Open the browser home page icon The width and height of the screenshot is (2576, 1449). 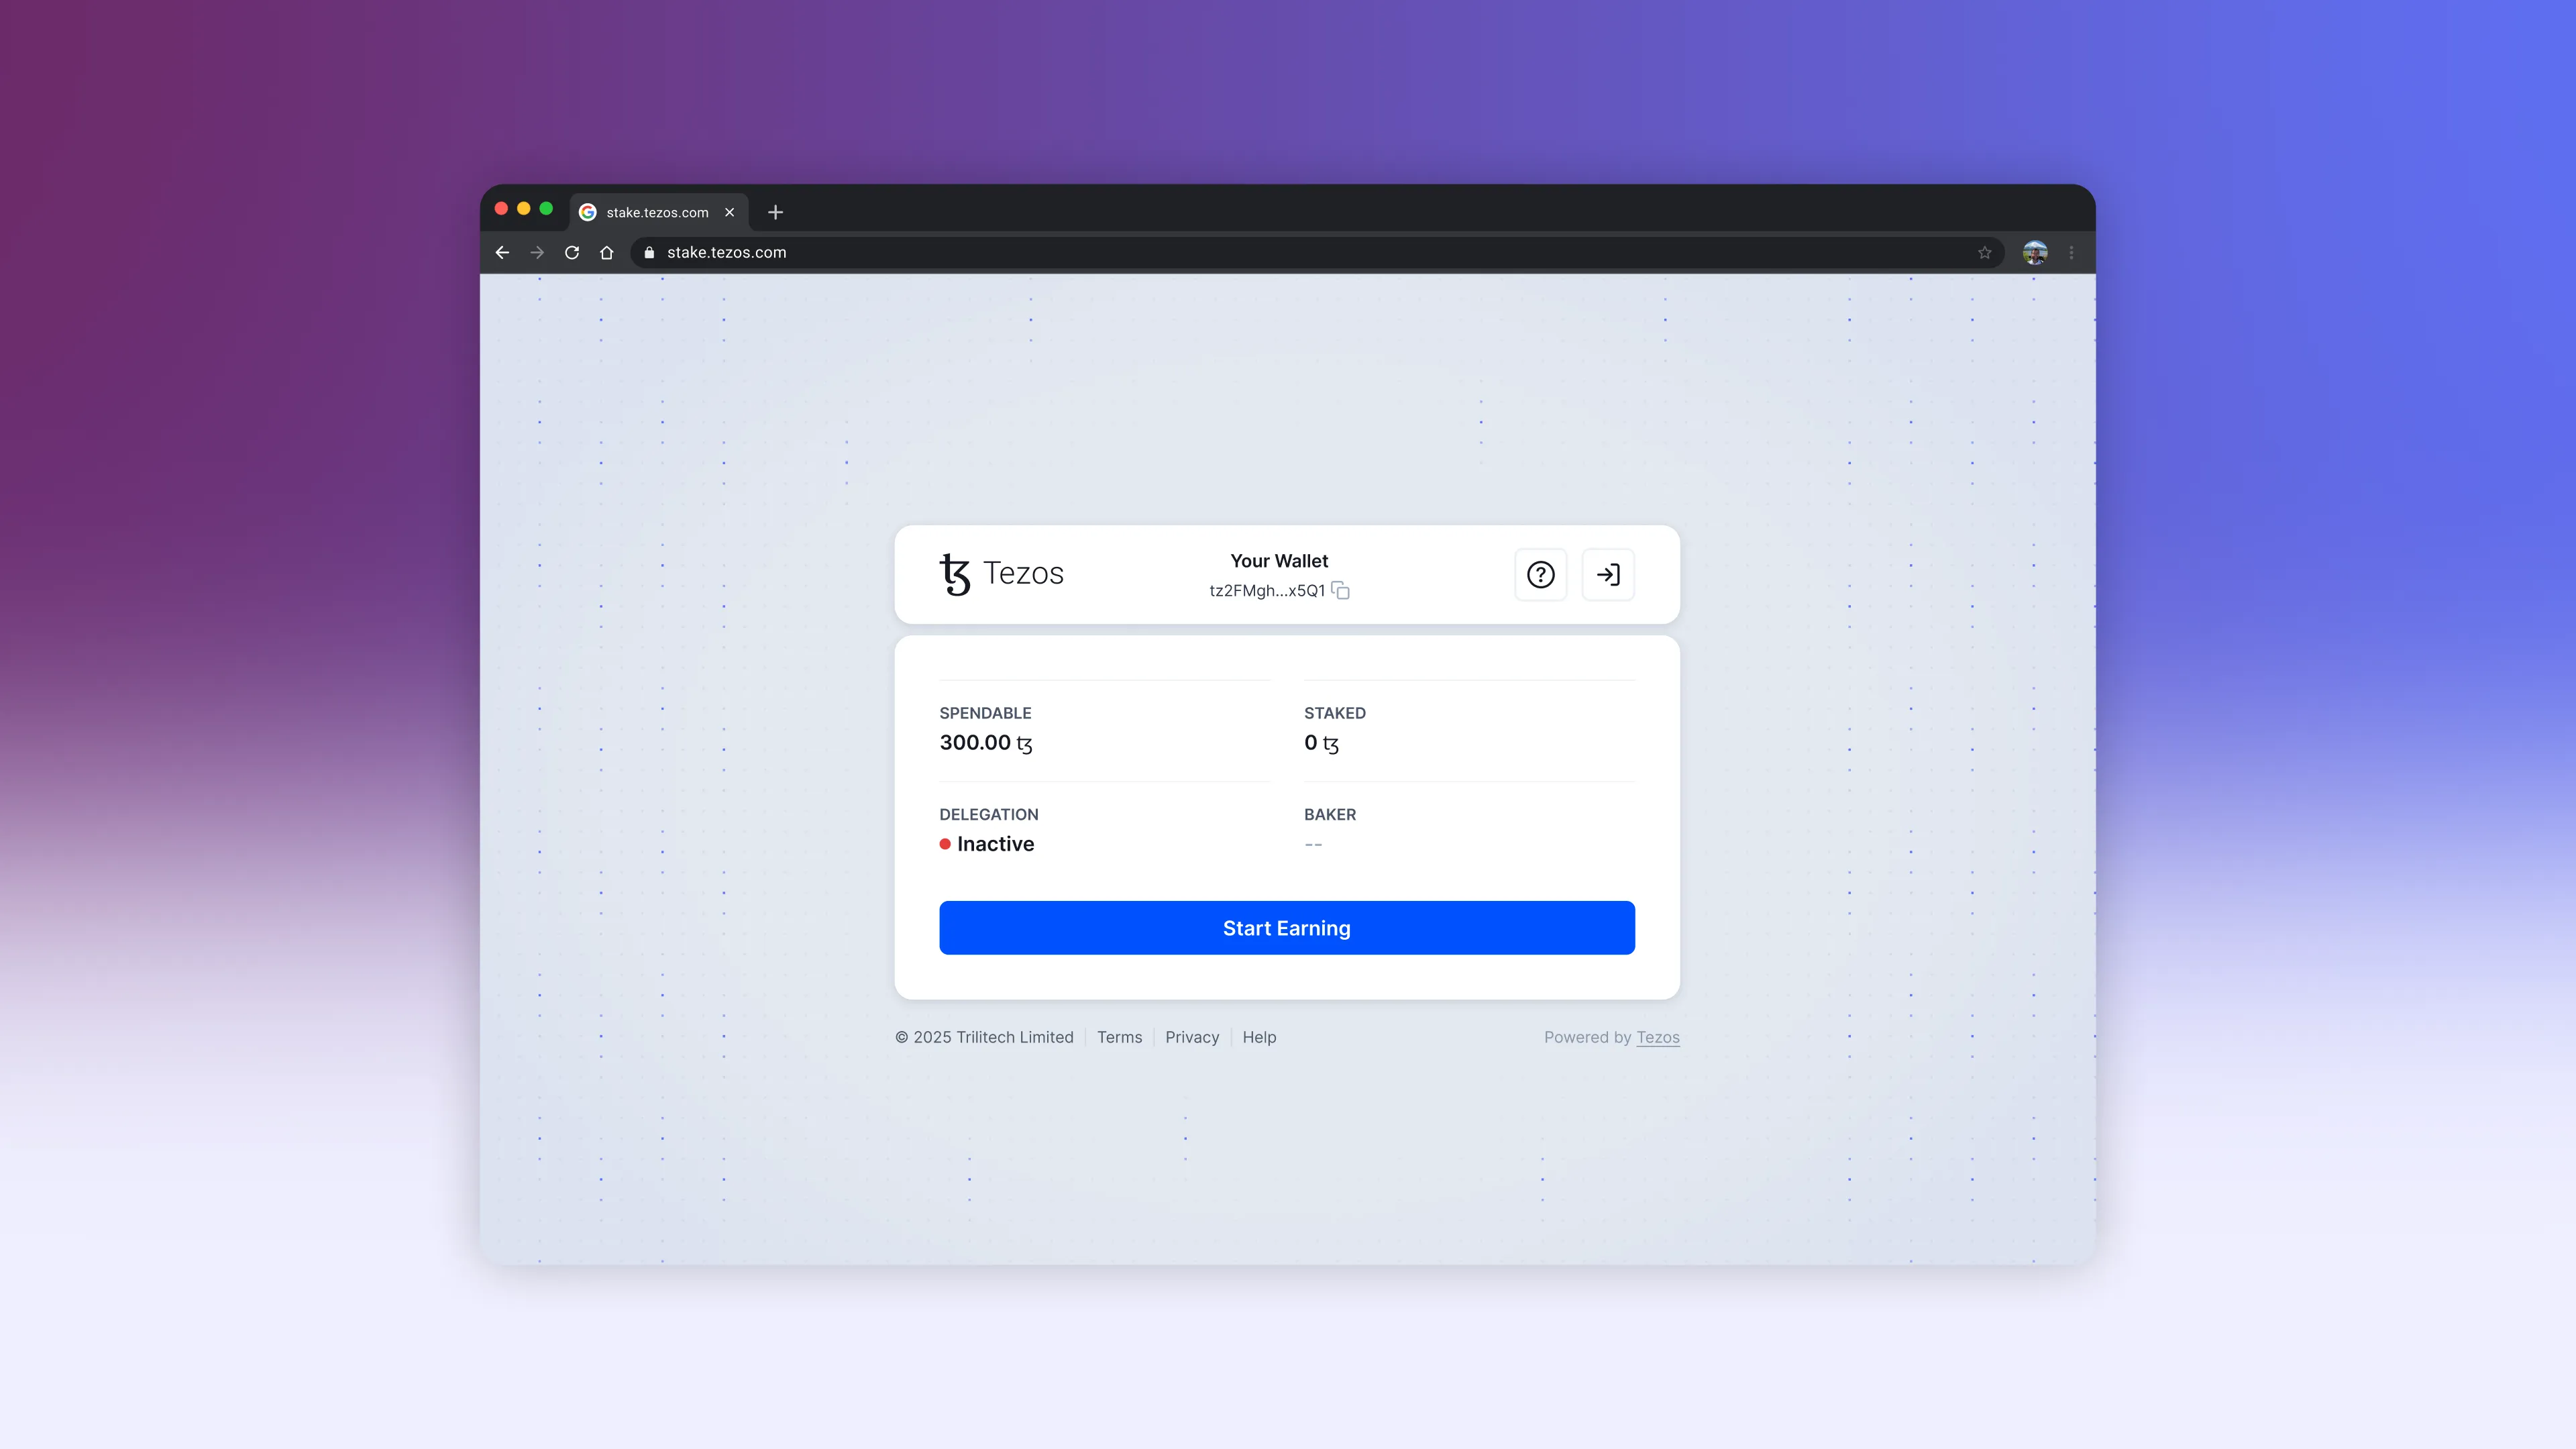pos(606,253)
